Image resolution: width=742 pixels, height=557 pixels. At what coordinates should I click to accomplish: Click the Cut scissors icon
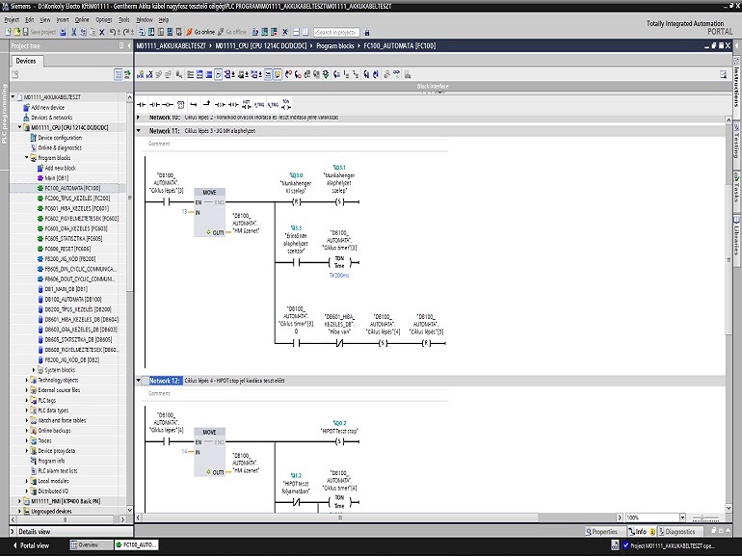point(74,32)
